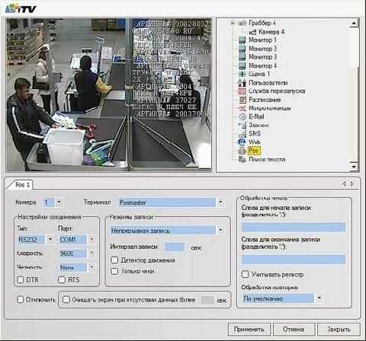The width and height of the screenshot is (366, 341).
Task: Click the Применить button
Action: tap(249, 330)
